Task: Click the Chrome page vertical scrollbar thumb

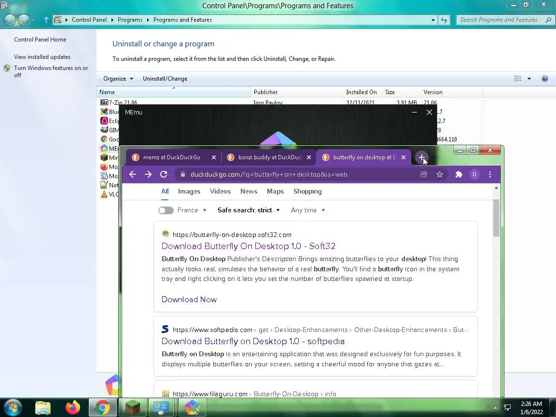Action: point(496,218)
